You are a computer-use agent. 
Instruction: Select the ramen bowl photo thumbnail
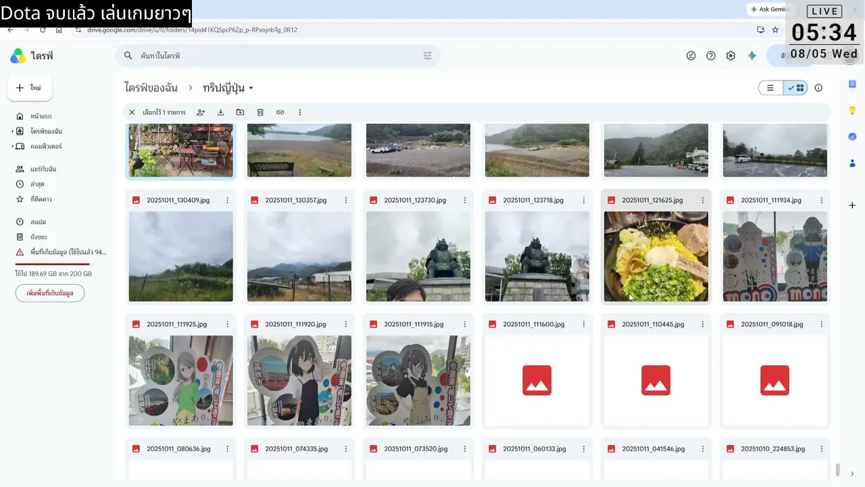[x=656, y=256]
